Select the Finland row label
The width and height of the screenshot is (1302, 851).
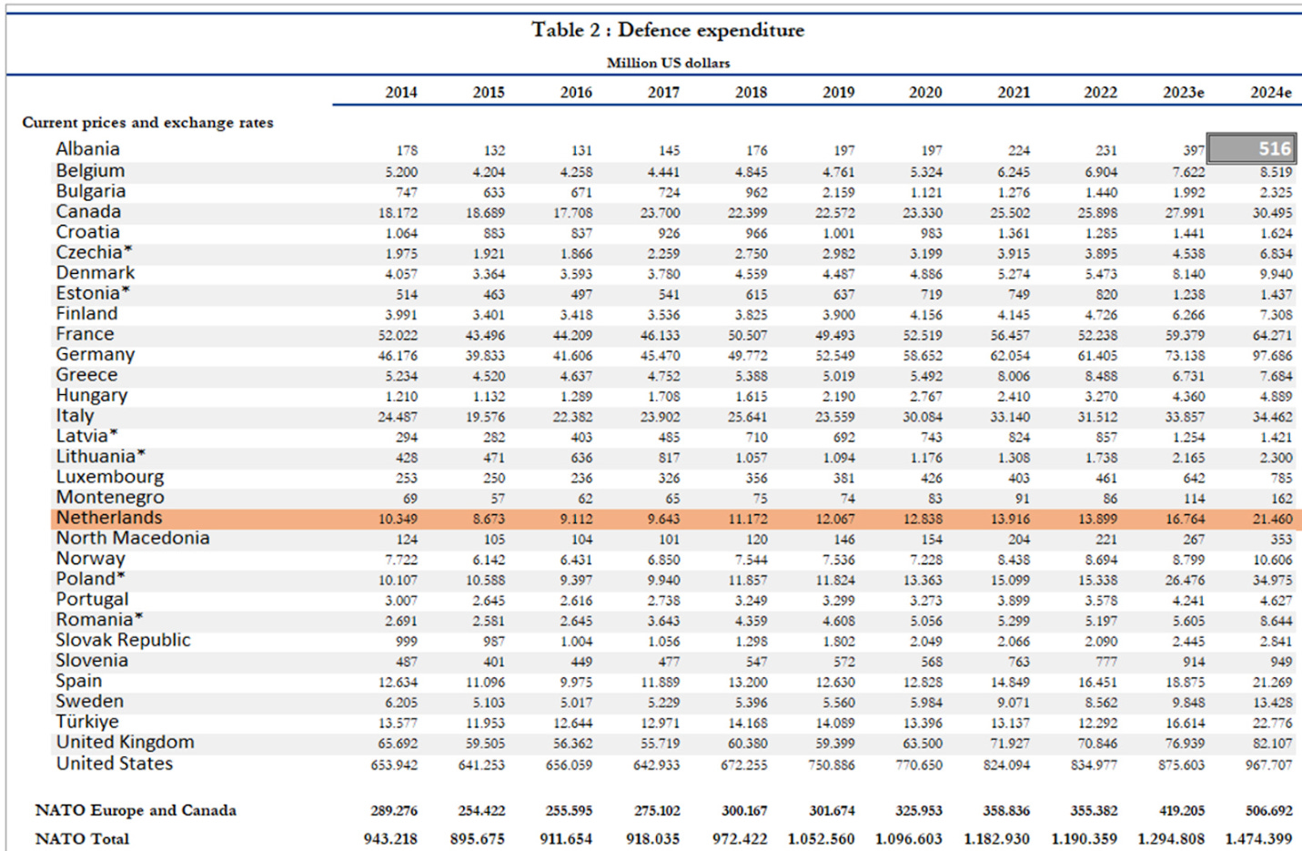click(x=86, y=314)
